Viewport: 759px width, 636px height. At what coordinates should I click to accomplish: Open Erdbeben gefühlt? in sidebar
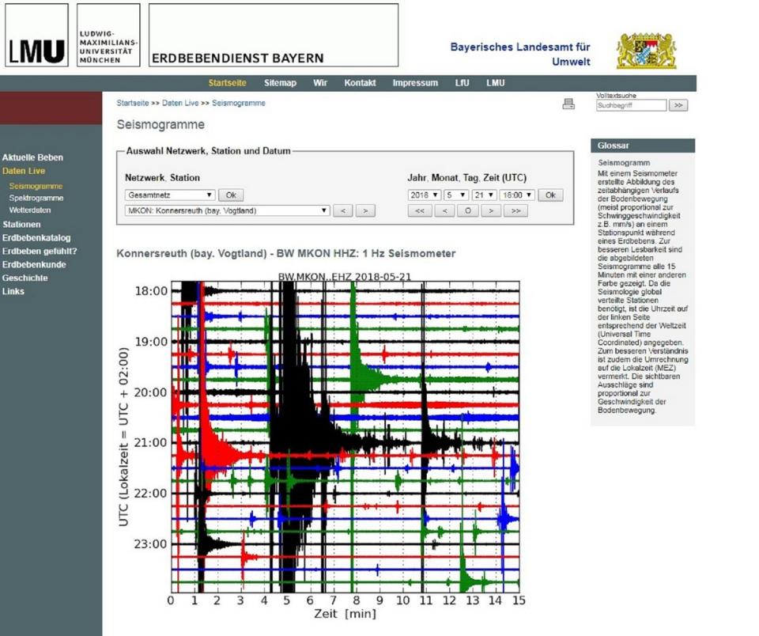pyautogui.click(x=40, y=252)
